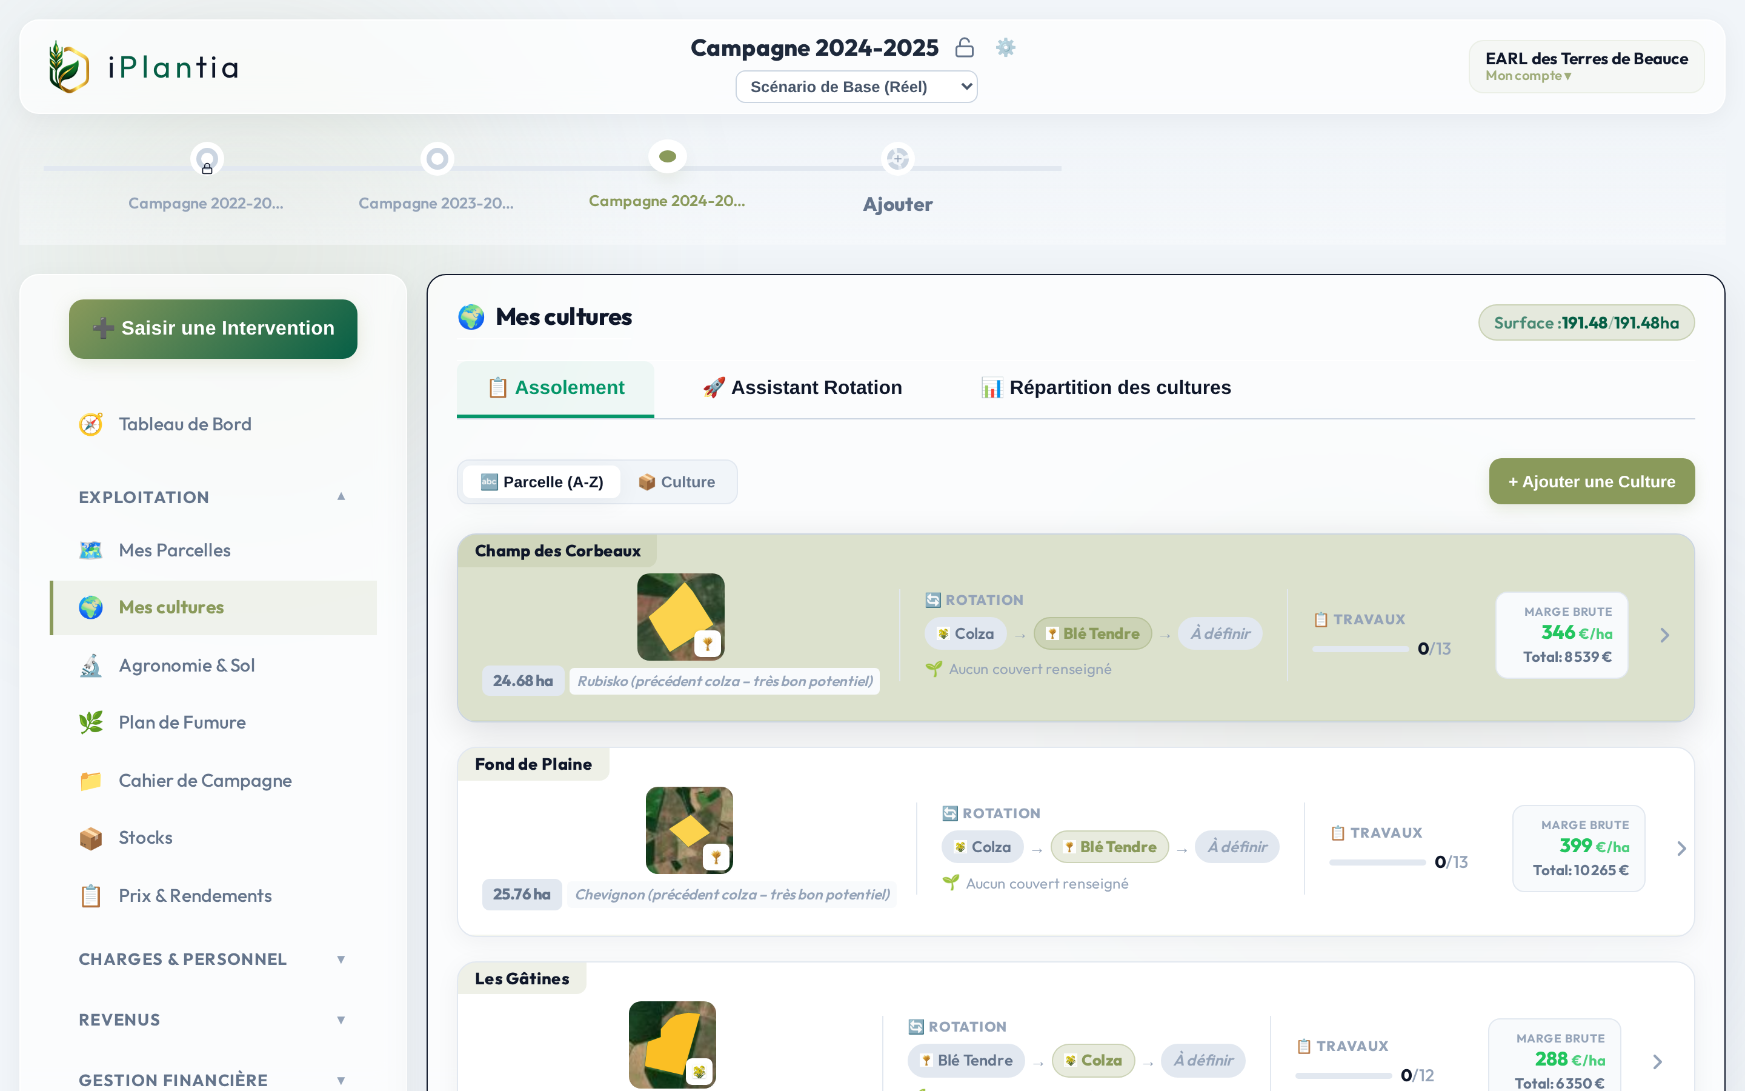Open Agronomie & Sol microscope icon

pos(91,666)
